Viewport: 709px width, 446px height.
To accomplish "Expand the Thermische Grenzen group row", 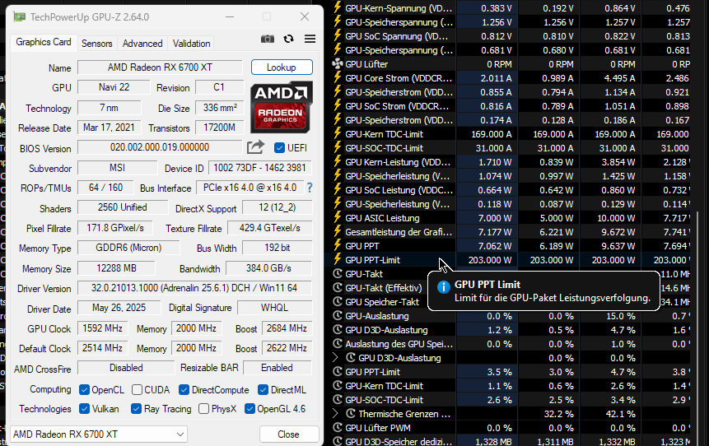I will pos(335,413).
